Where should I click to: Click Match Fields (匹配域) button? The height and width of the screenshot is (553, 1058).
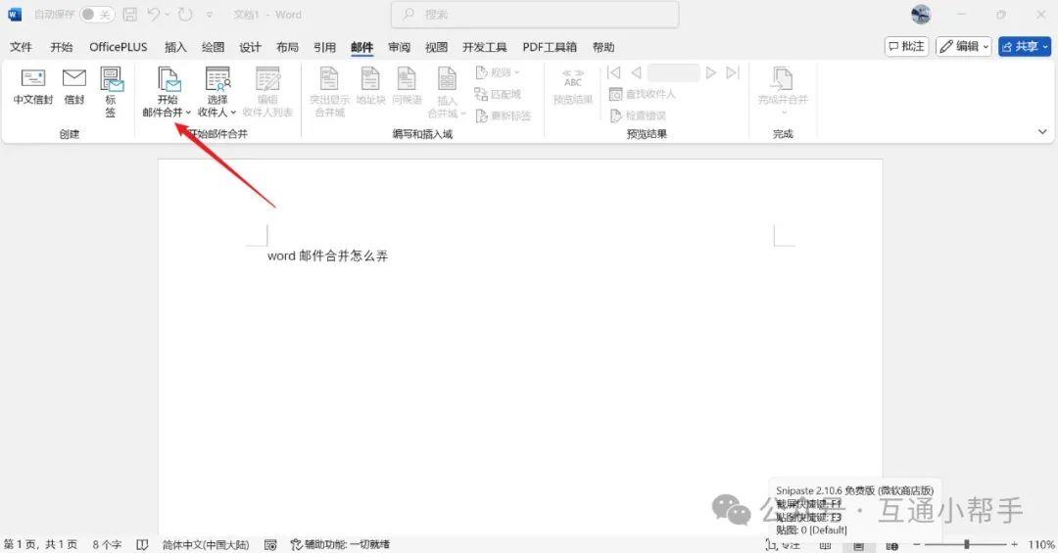(498, 94)
